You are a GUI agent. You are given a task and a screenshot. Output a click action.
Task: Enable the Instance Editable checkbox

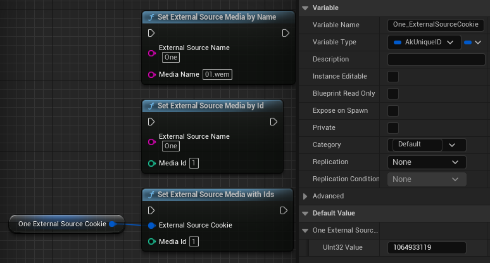tap(393, 77)
